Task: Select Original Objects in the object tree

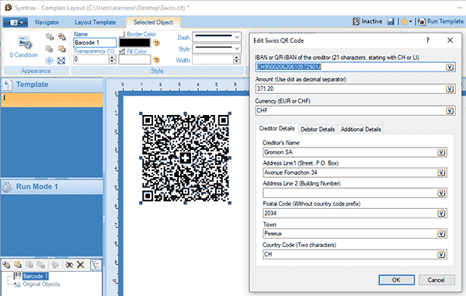Action: coord(41,284)
